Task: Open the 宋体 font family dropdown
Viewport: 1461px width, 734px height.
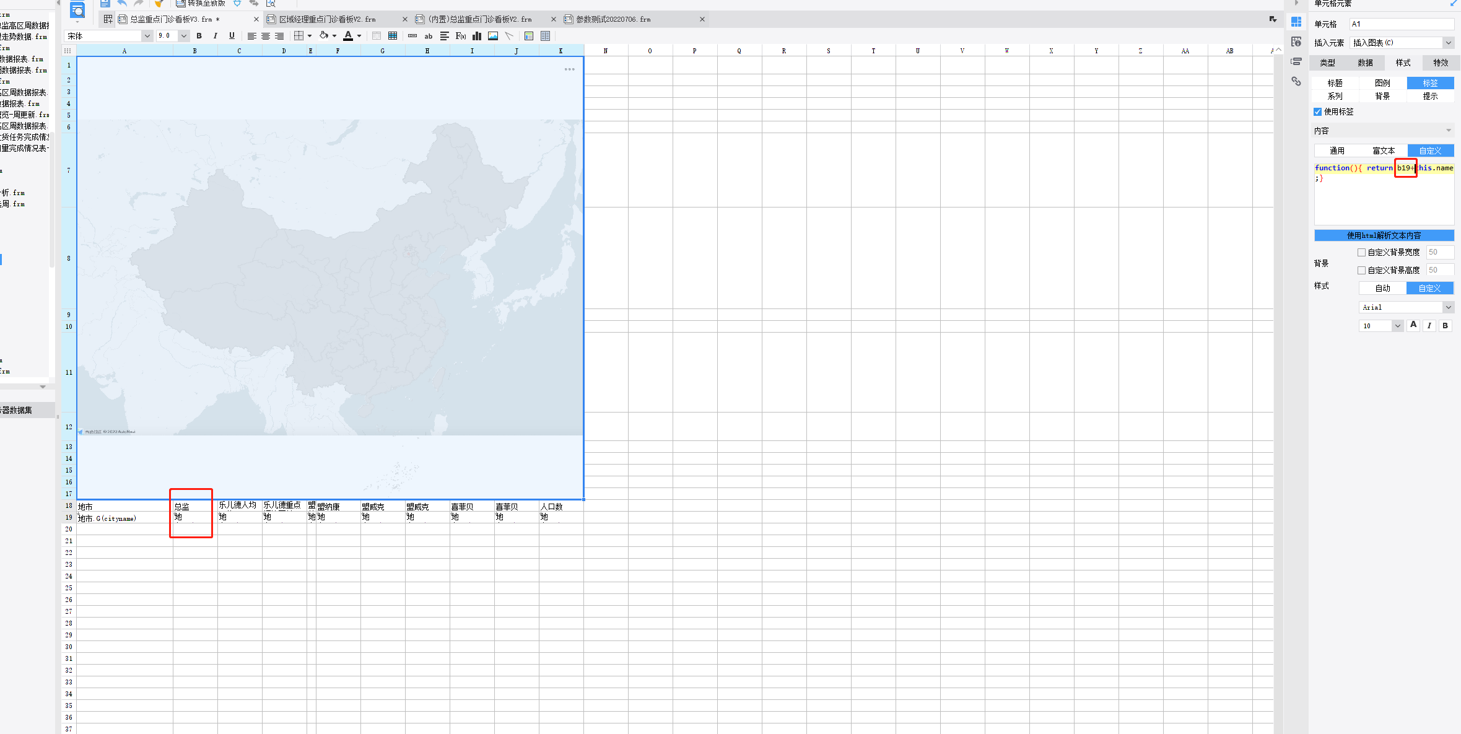Action: 147,36
